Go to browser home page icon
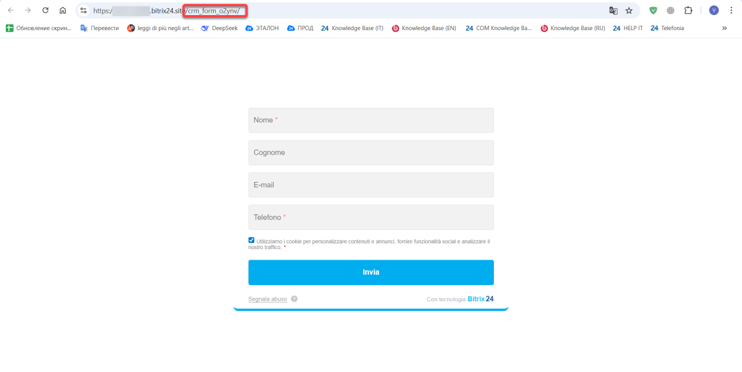Screen dimensions: 742x372 63,10
